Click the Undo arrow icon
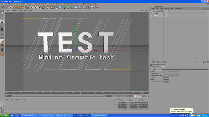The height and width of the screenshot is (117, 209). tap(3, 7)
